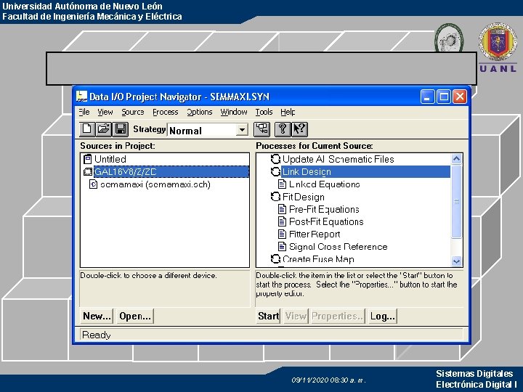Select the Signal Cross Reference report
The width and height of the screenshot is (523, 392).
pos(338,247)
